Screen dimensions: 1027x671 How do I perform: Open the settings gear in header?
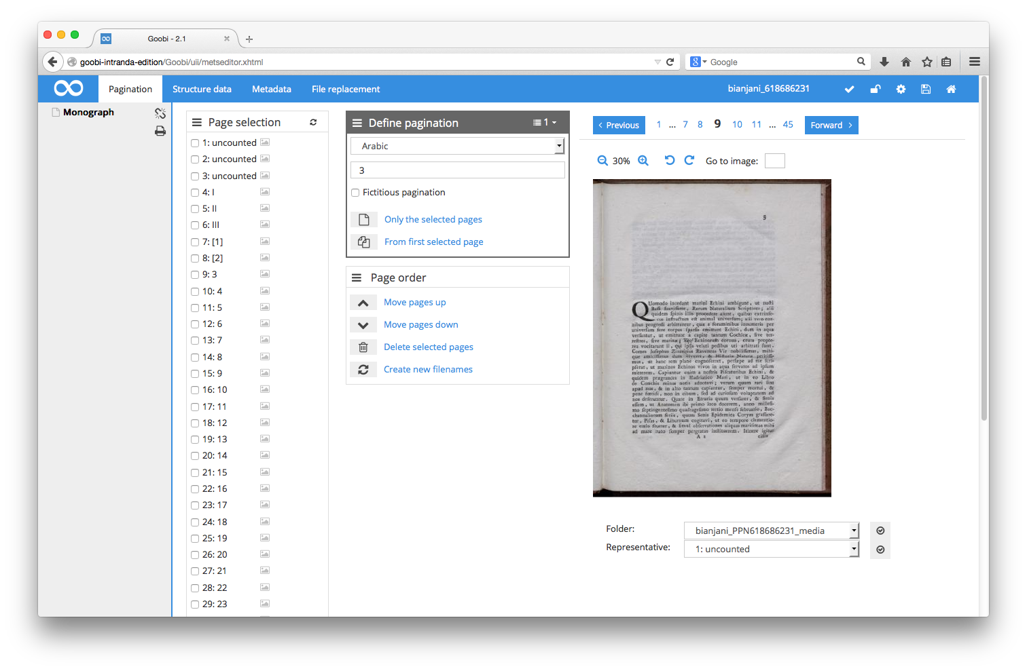901,89
